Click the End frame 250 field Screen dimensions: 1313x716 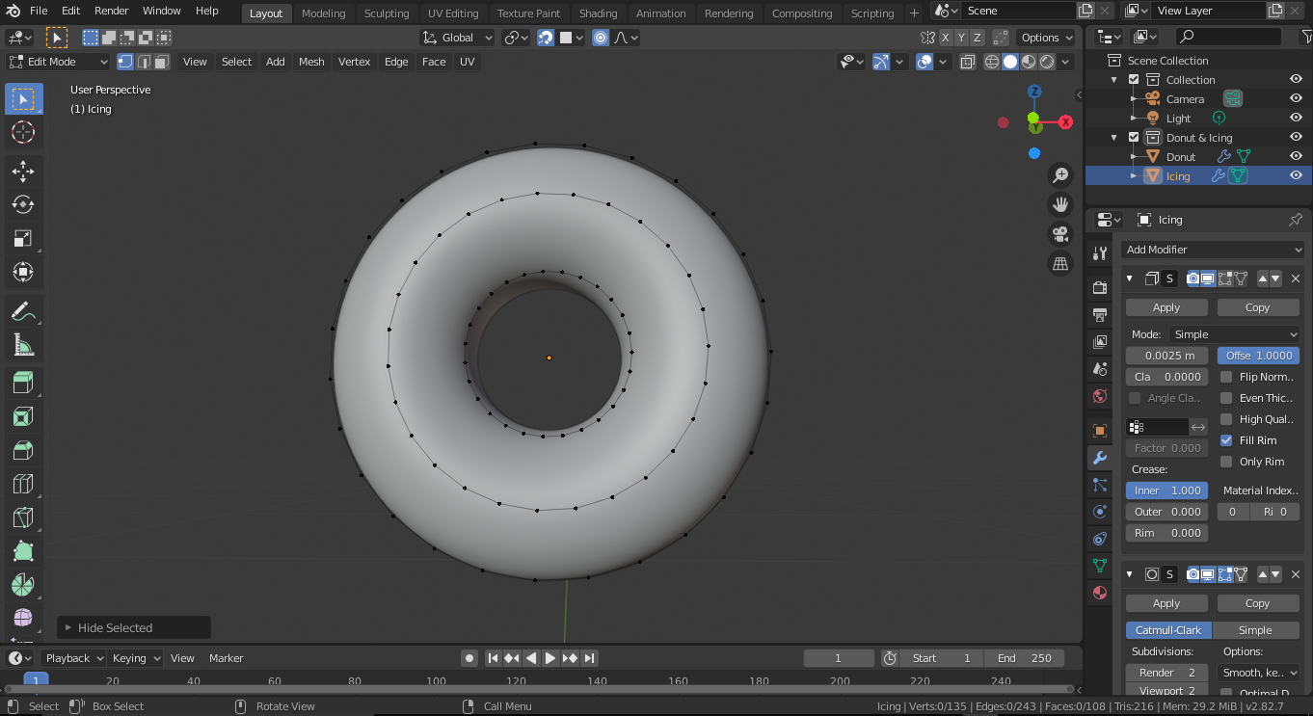[x=1024, y=658]
